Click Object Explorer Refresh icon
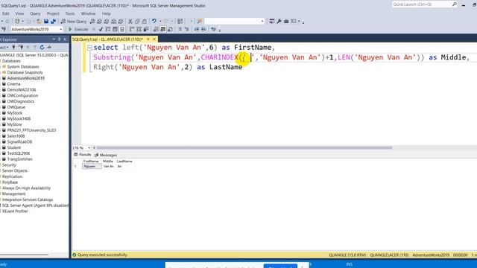477x268 pixels. click(x=42, y=47)
